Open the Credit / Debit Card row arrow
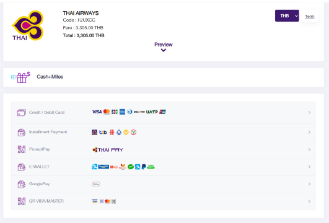 [310, 113]
